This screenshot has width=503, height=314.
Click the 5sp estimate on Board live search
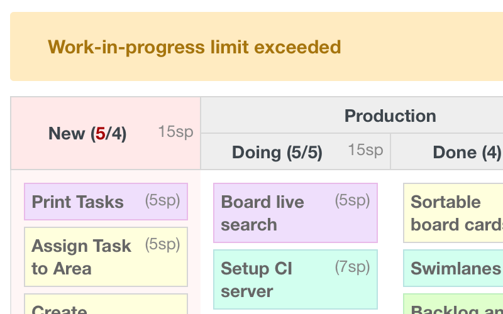point(352,200)
